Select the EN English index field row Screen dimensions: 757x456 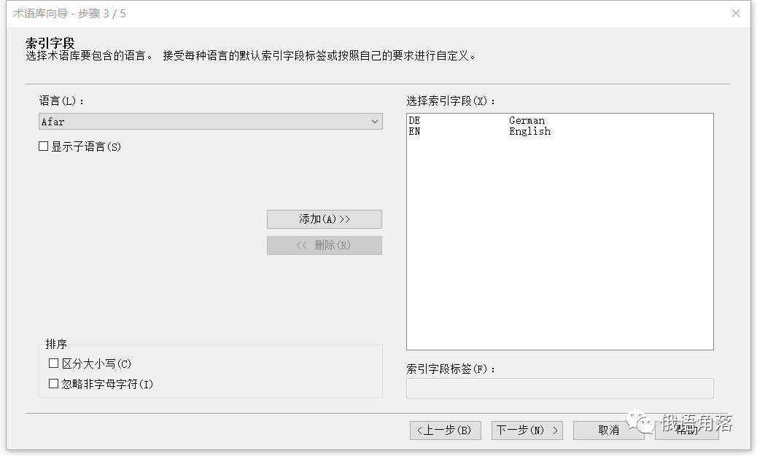coord(559,131)
